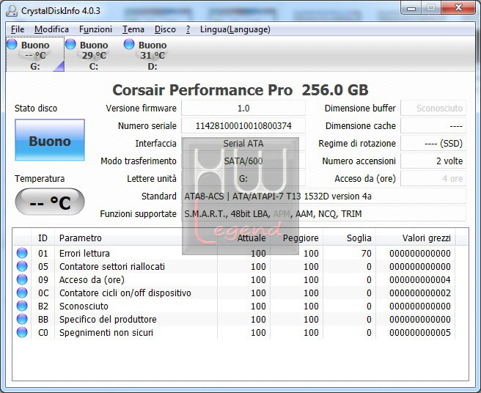Open the Modifica menu
The height and width of the screenshot is (393, 481).
51,29
